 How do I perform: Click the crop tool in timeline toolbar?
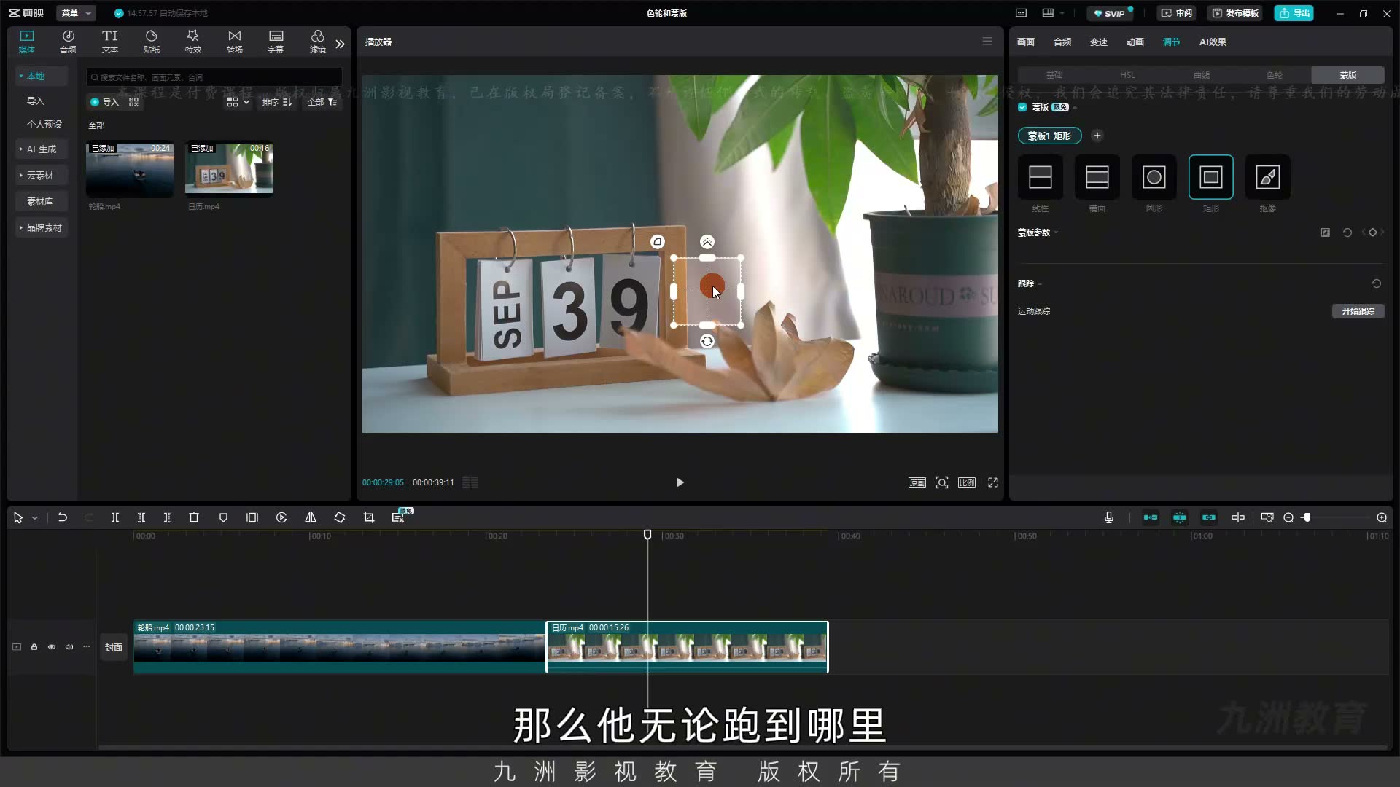coord(369,517)
